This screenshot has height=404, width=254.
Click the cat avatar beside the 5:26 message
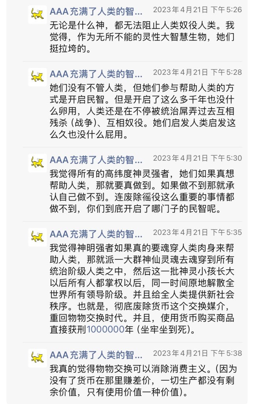[37, 15]
